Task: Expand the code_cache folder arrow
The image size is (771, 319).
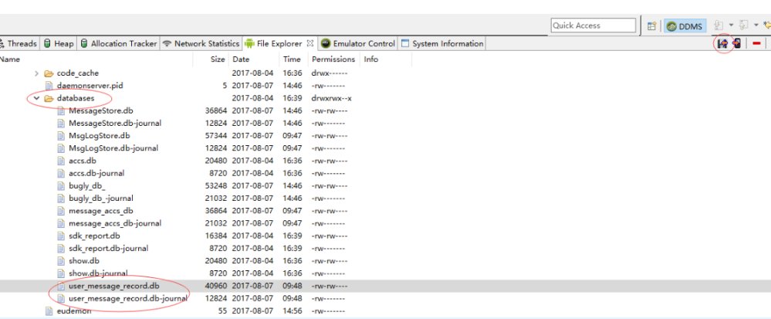Action: (x=36, y=73)
